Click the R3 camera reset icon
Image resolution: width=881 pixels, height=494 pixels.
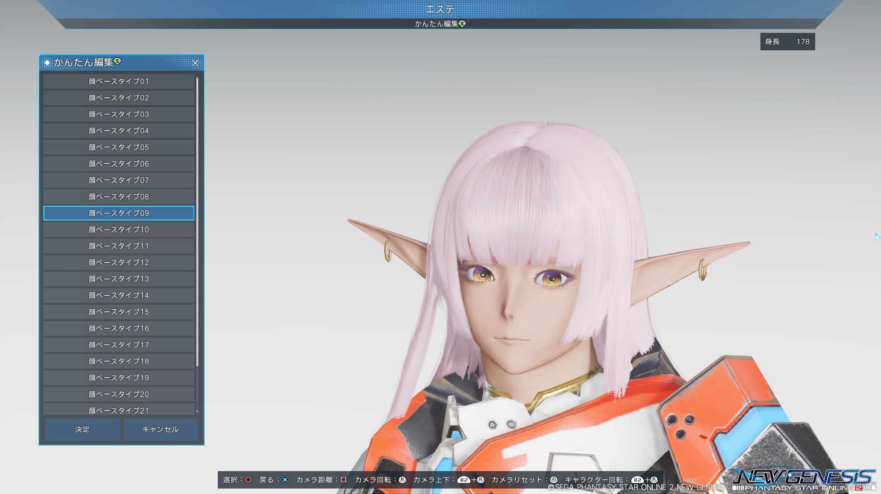554,480
